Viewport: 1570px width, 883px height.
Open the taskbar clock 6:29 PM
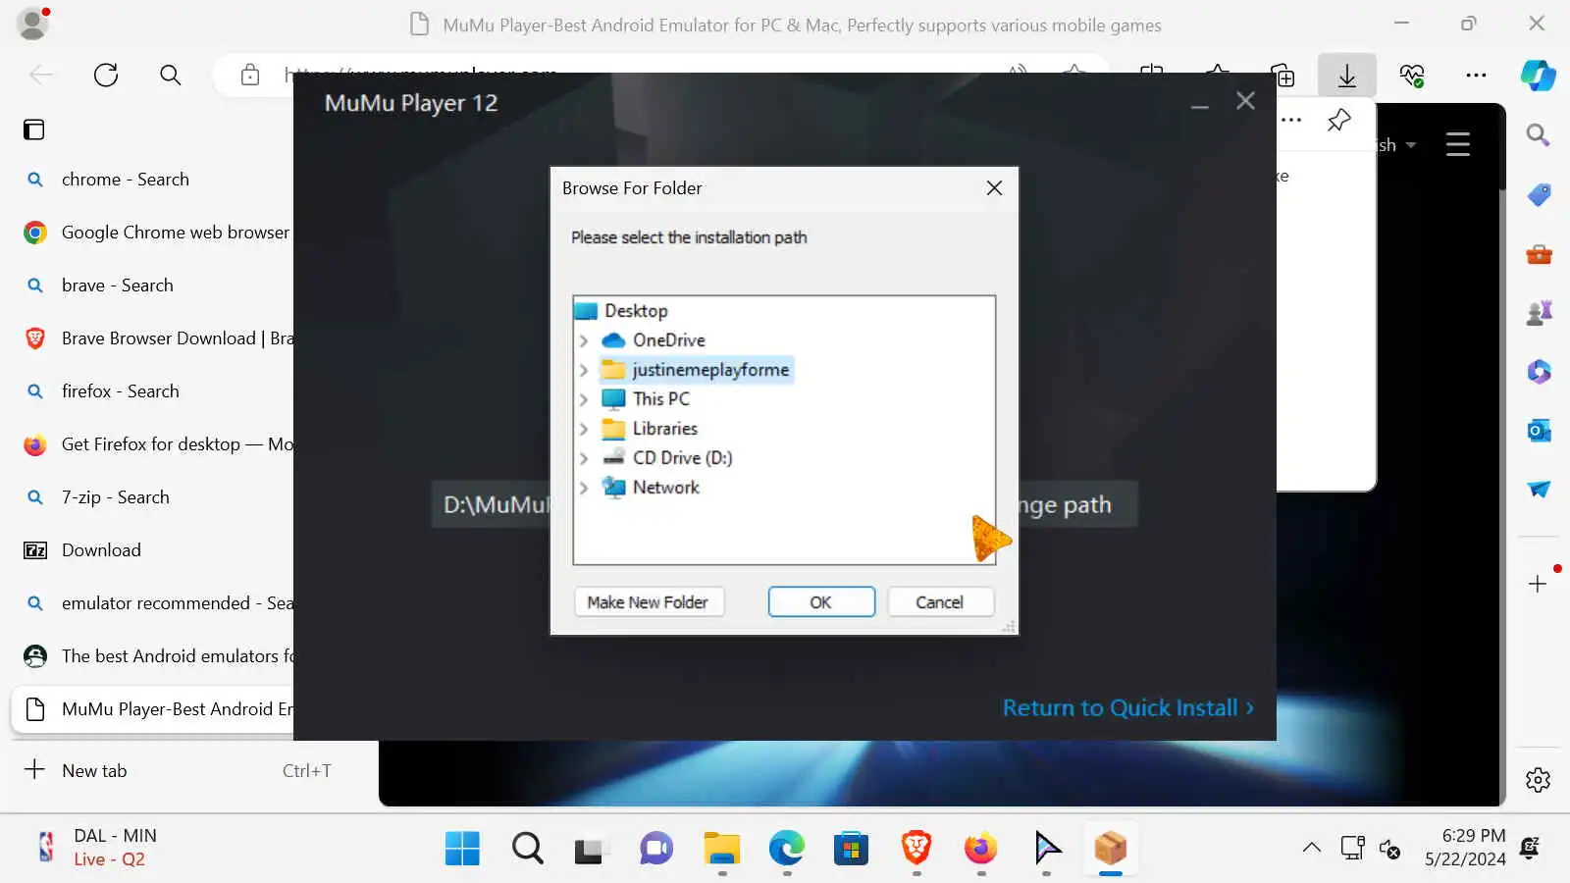1465,848
